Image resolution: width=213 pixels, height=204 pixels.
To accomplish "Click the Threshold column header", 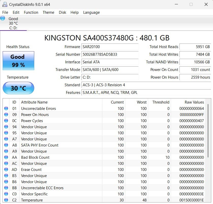I will pyautogui.click(x=159, y=102).
